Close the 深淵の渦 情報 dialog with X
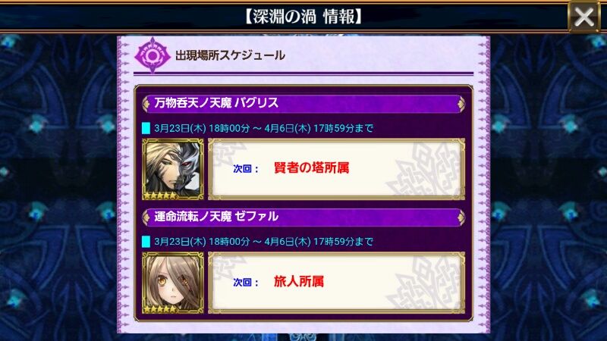 tap(583, 17)
